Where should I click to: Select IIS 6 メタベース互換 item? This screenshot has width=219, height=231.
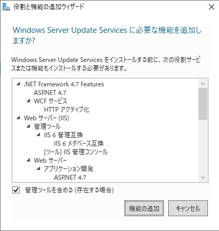tap(79, 144)
